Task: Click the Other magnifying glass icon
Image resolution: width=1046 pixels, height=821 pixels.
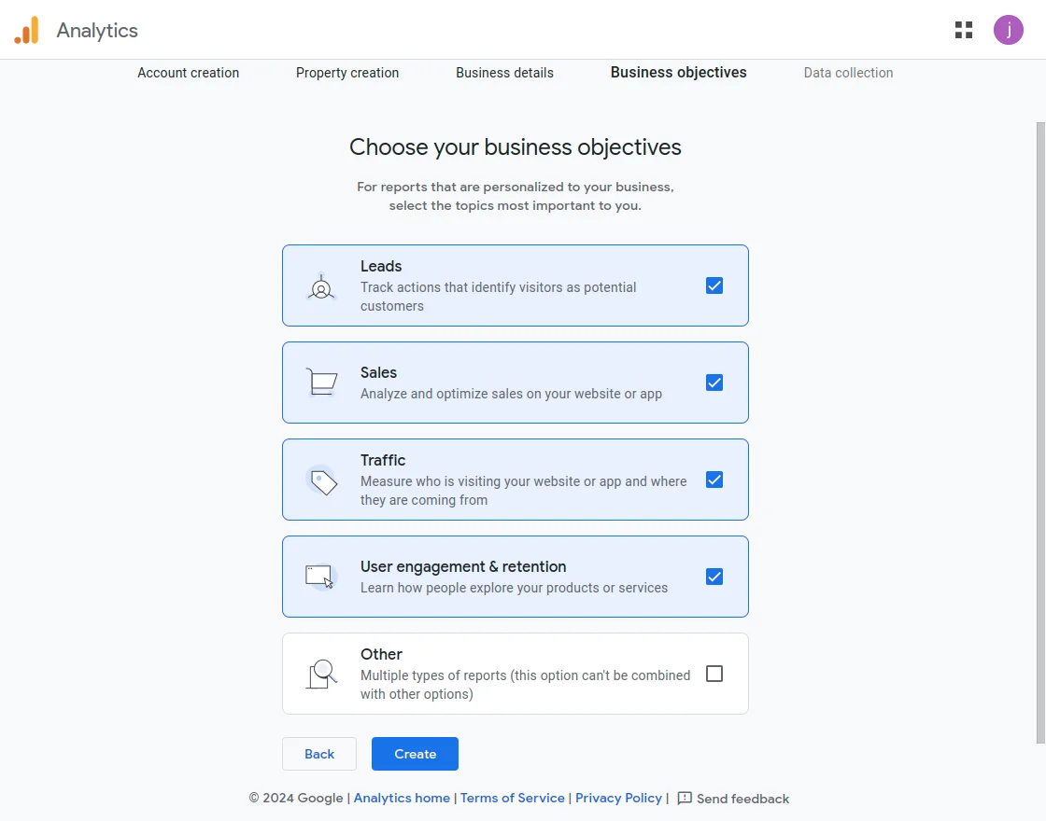Action: tap(321, 674)
